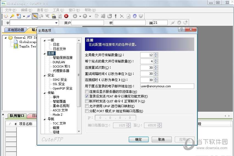Viewport: 234px width, 156px height.
Task: Open the 文件(F) menu
Action: point(10,10)
